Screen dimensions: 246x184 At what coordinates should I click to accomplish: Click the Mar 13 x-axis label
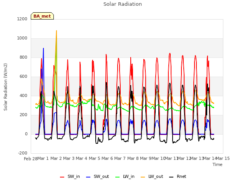click(x=197, y=158)
